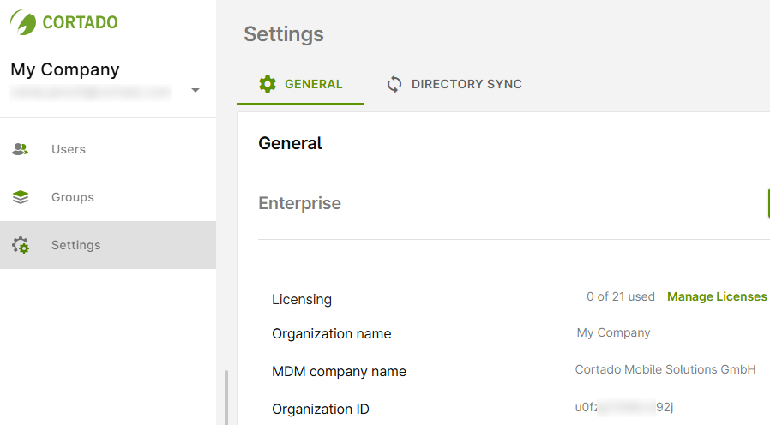
Task: Click the Directory Sync arrows icon
Action: point(394,84)
